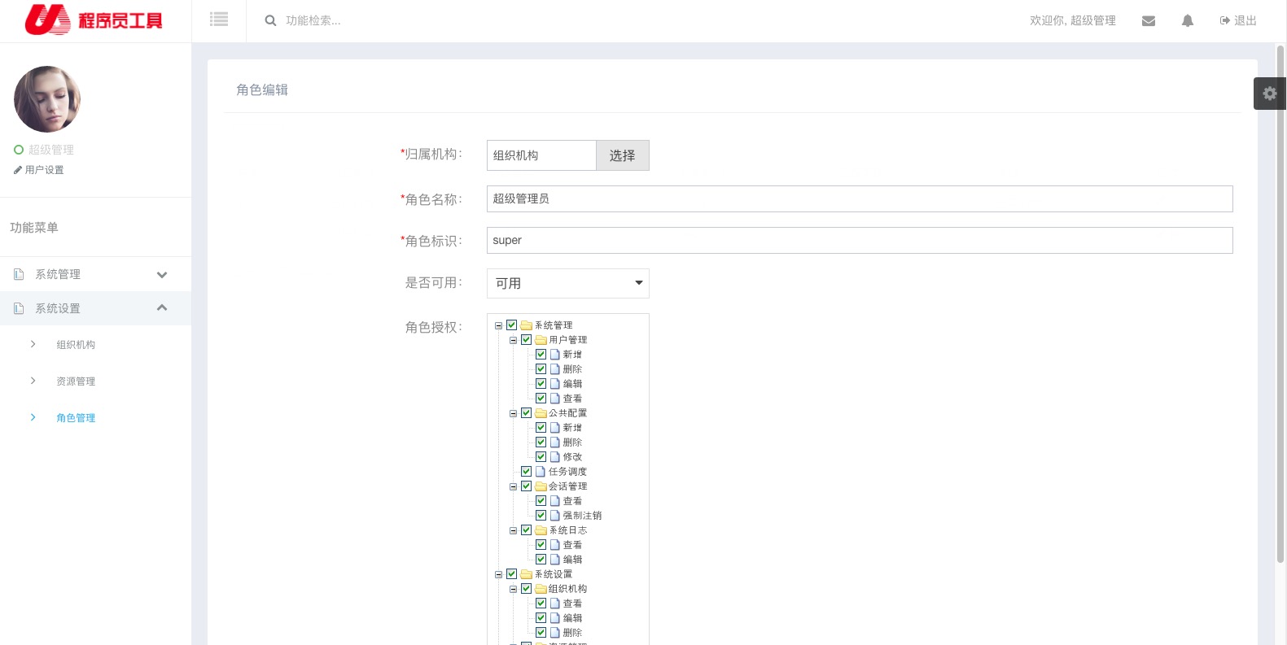Screen dimensions: 1287x645
Task: Focus the 角色标识 input field
Action: [860, 240]
